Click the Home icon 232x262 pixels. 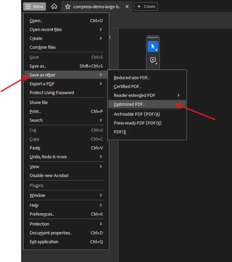click(54, 6)
